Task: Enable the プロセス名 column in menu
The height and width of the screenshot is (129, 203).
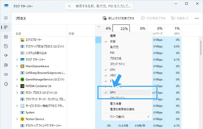Action: (x=126, y=58)
